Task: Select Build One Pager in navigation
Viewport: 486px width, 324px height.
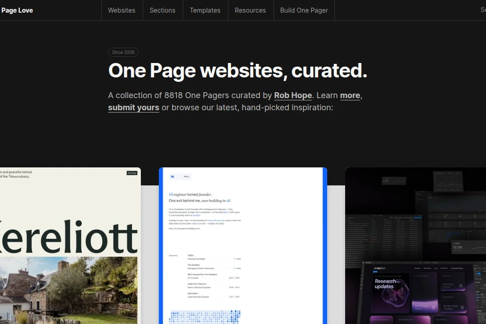Action: (304, 10)
